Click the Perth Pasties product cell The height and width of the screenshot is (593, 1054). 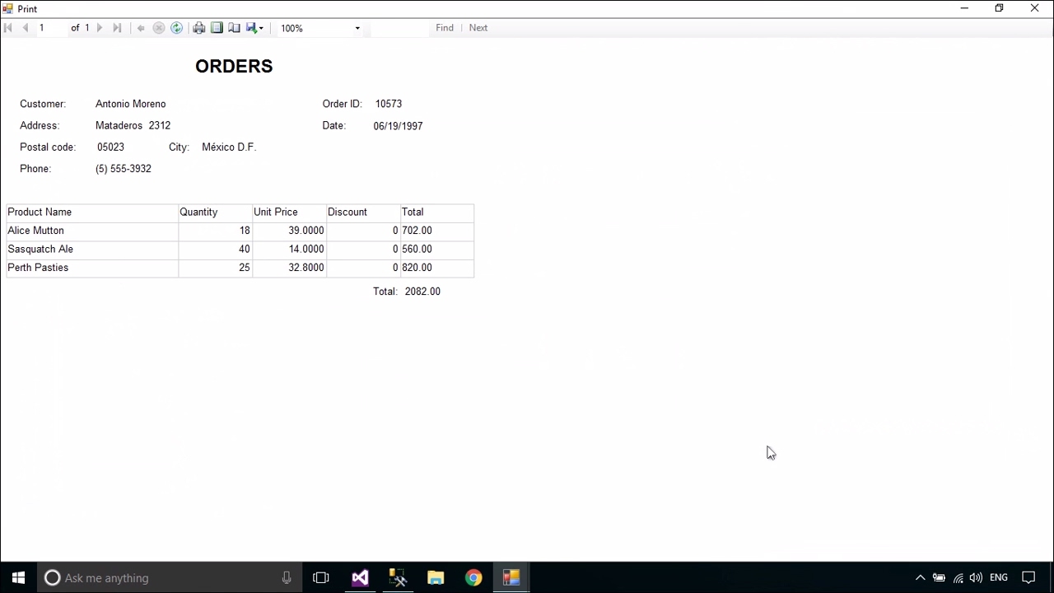92,268
